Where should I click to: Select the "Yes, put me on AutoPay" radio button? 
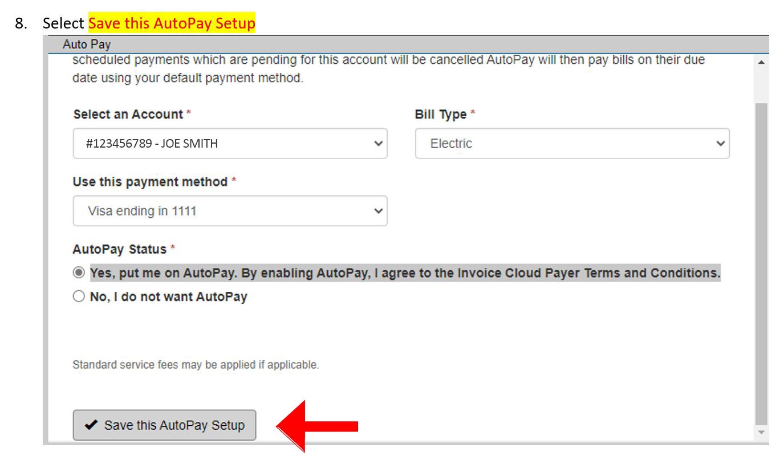pos(79,272)
